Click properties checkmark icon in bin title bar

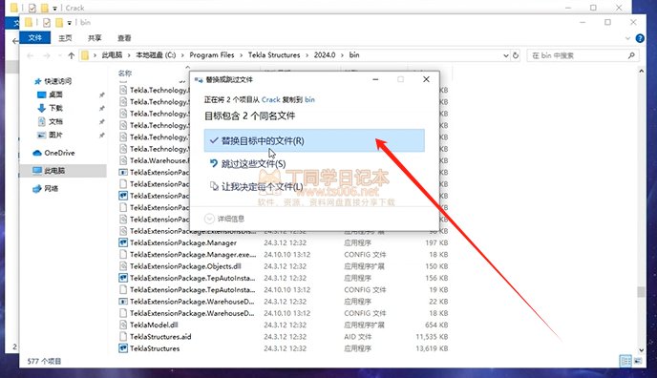point(47,22)
